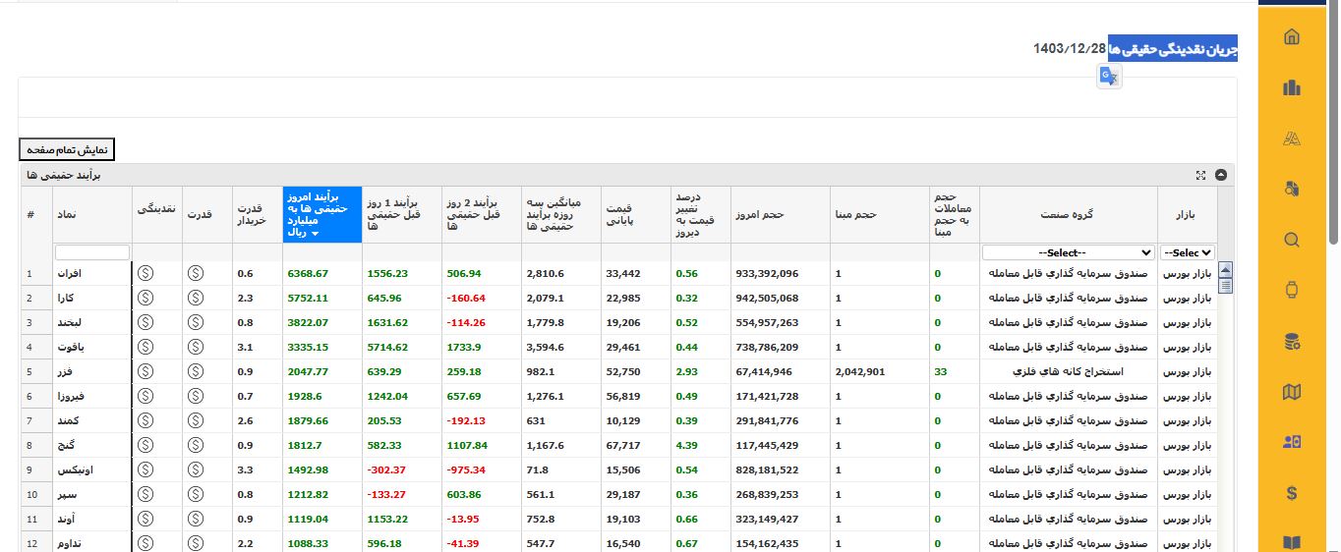Click the red value -160.64
1341x552 pixels.
[466, 299]
